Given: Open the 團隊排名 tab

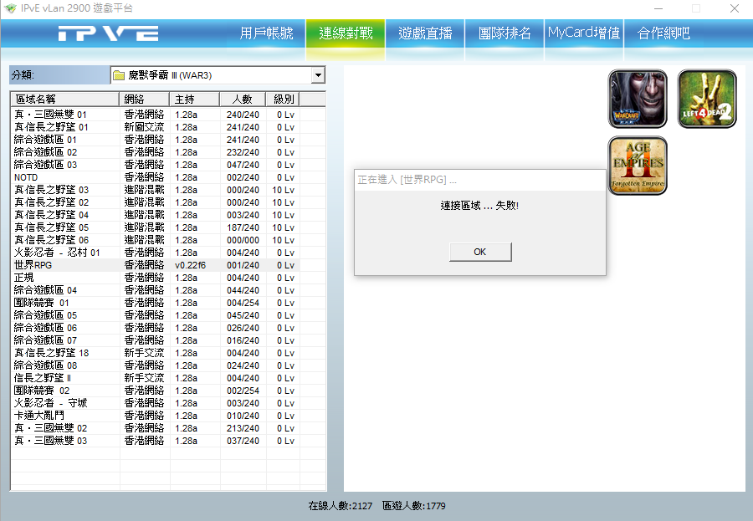Looking at the screenshot, I should coord(505,33).
